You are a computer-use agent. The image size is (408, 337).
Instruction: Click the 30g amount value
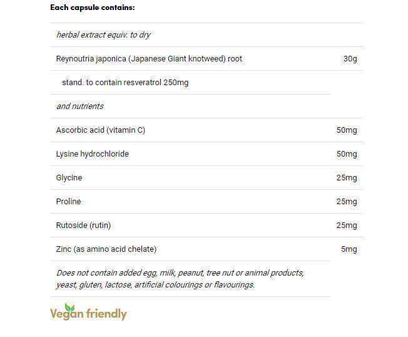pyautogui.click(x=350, y=59)
